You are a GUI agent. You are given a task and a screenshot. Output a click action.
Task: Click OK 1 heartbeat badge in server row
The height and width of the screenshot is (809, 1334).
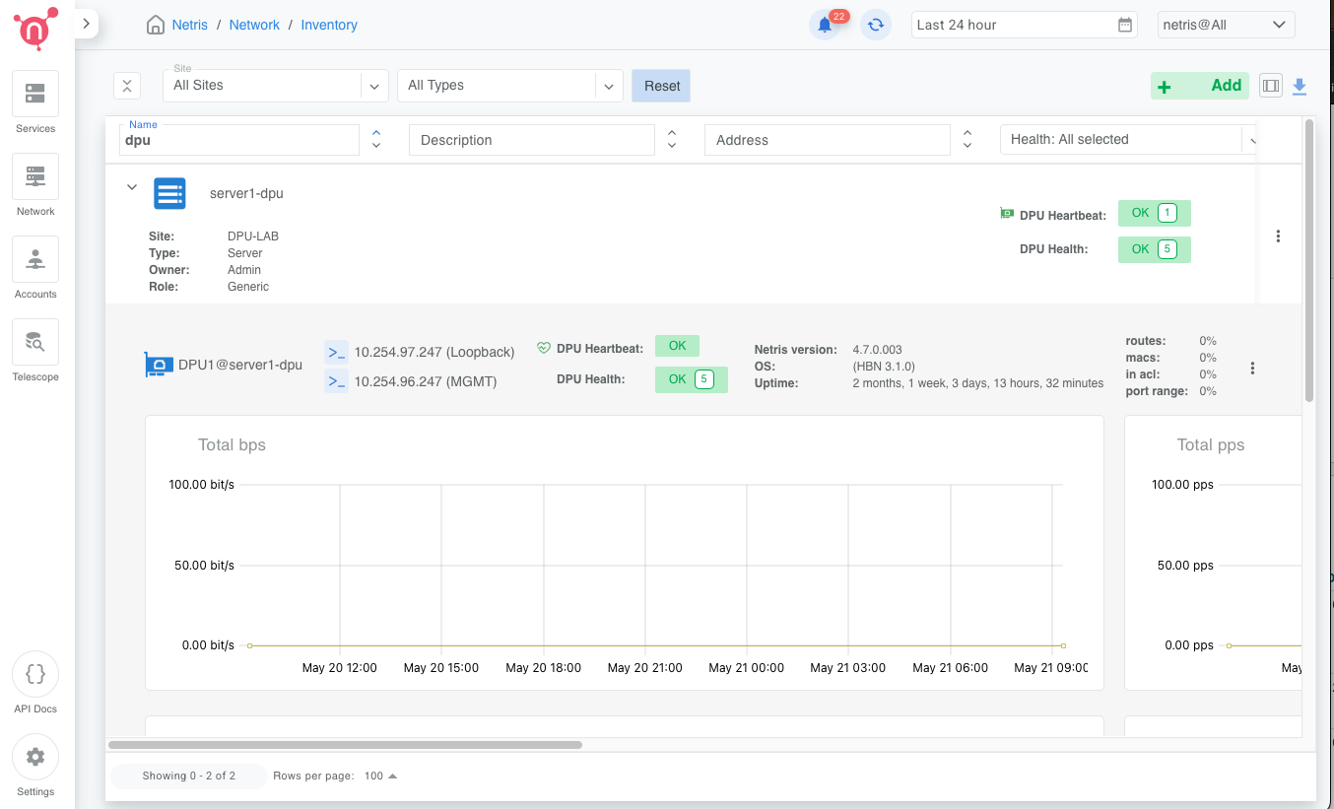[x=1154, y=213]
